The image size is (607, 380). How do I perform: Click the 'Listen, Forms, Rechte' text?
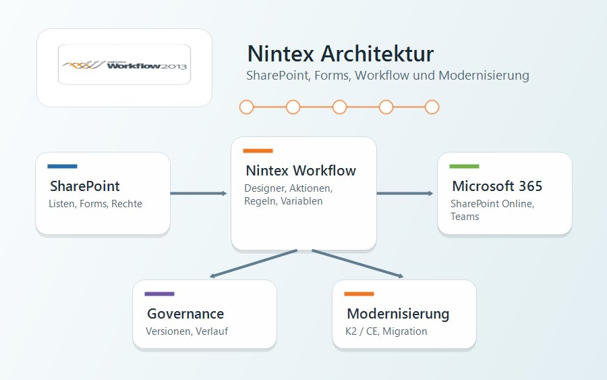coord(95,204)
